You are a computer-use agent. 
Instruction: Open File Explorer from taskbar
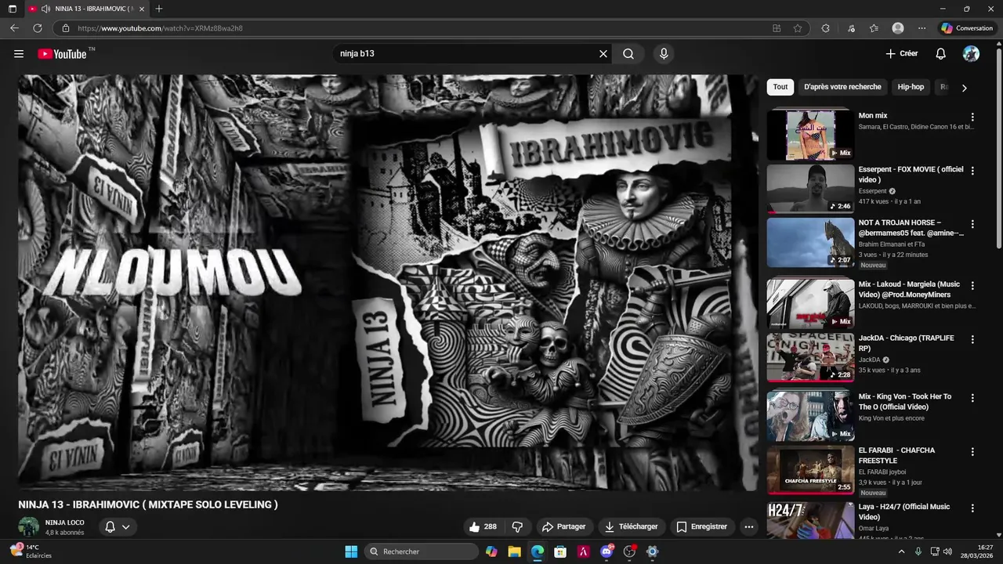[x=514, y=551]
